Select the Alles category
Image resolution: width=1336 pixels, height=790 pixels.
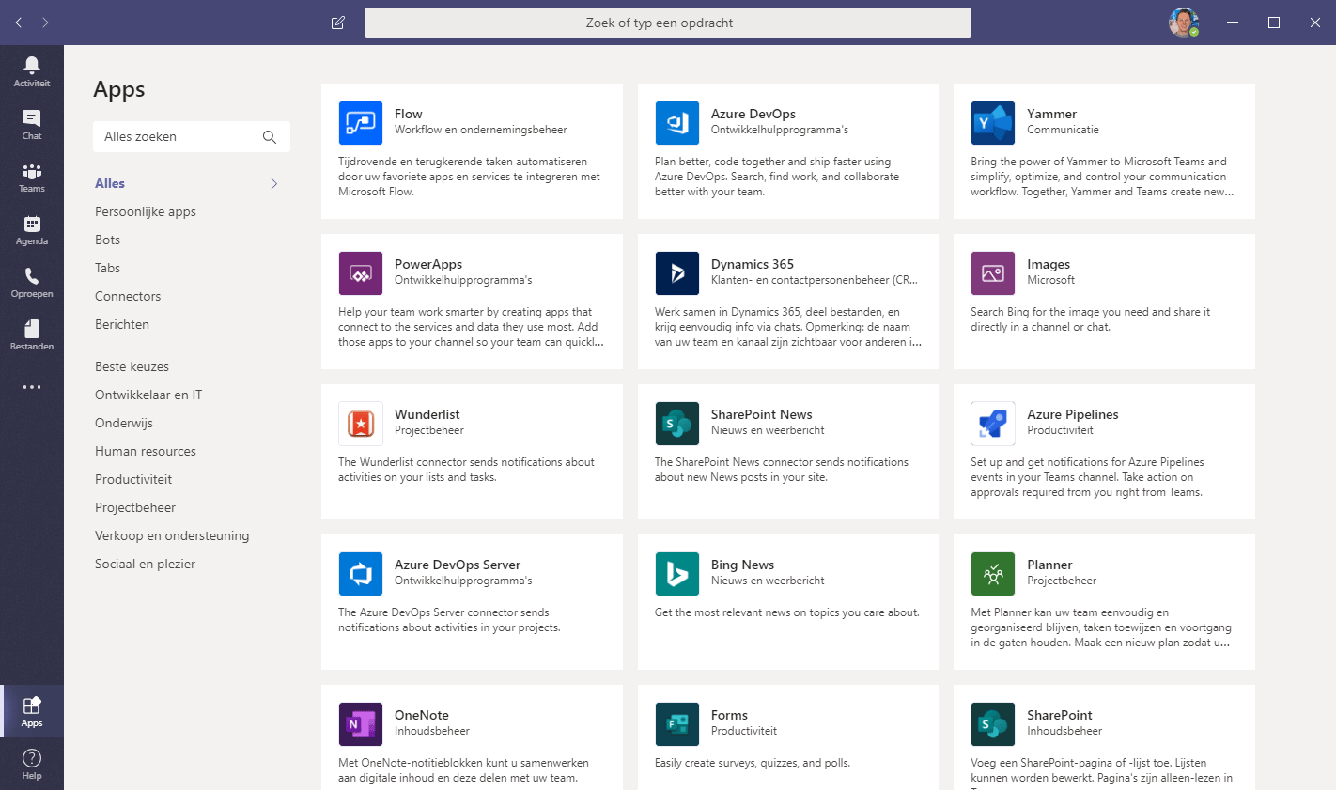point(110,183)
